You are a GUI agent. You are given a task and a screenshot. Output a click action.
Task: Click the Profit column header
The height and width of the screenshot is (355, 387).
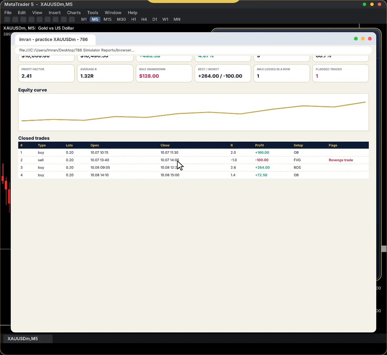(259, 145)
